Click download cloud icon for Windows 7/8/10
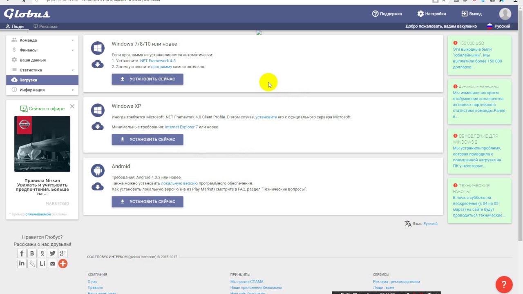The width and height of the screenshot is (523, 294). 98,64
